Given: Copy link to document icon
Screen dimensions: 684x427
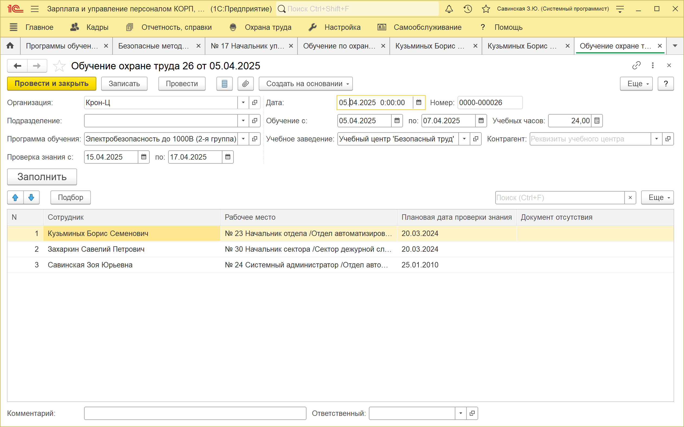Looking at the screenshot, I should [636, 66].
